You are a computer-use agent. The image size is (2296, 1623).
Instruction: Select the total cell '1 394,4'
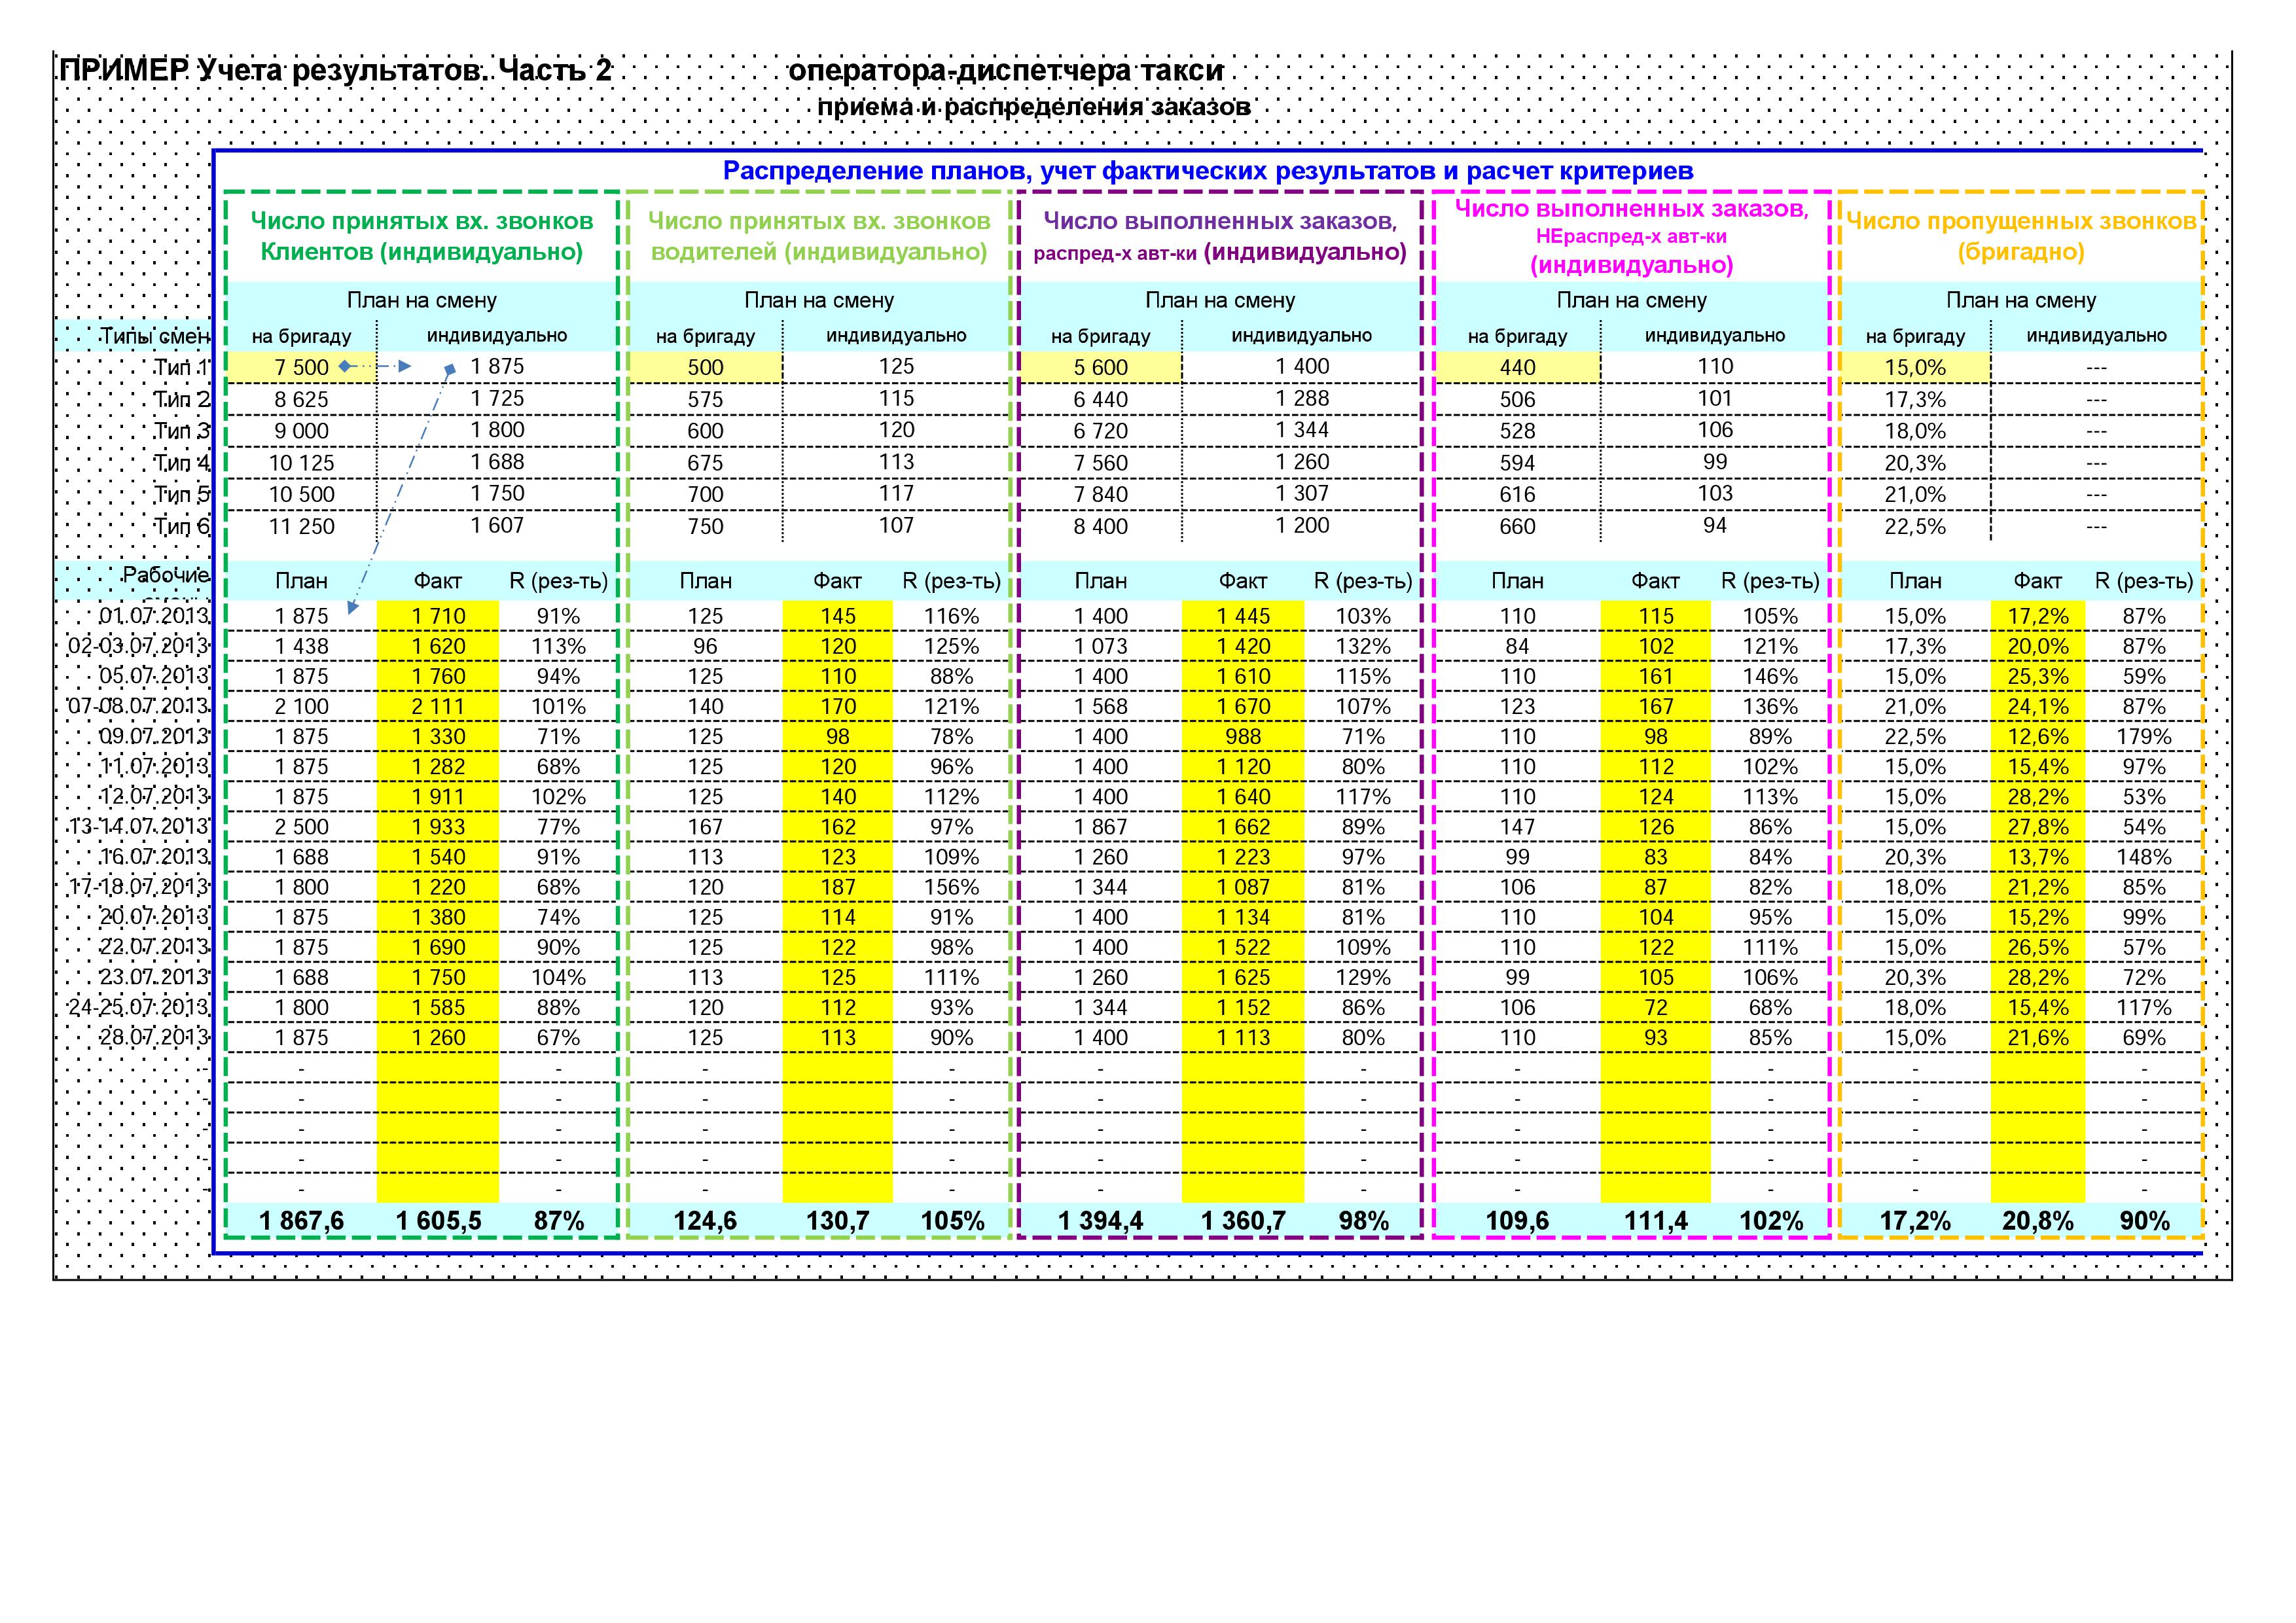[x=1101, y=1221]
